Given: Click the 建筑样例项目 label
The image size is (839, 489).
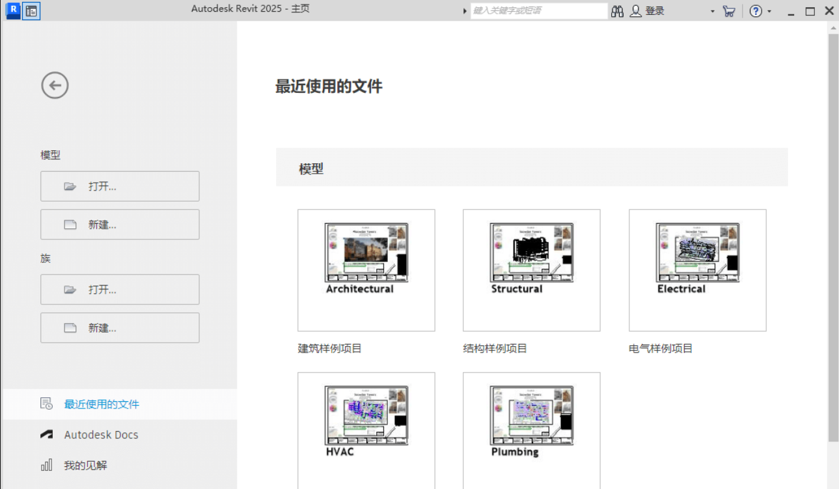Looking at the screenshot, I should click(x=330, y=349).
